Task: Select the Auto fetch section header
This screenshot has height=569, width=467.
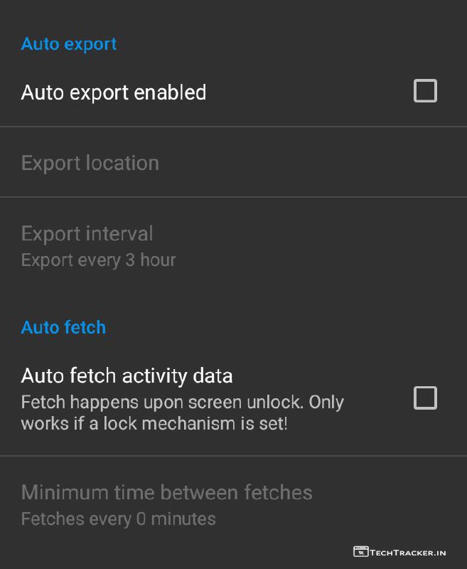Action: tap(63, 327)
